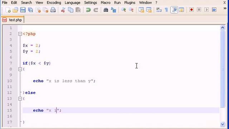This screenshot has width=229, height=129.
Task: Click the Cut scissors icon
Action: (63, 10)
